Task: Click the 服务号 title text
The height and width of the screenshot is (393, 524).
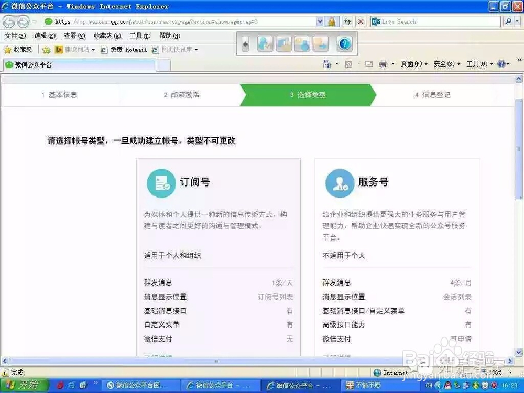Action: (x=373, y=182)
